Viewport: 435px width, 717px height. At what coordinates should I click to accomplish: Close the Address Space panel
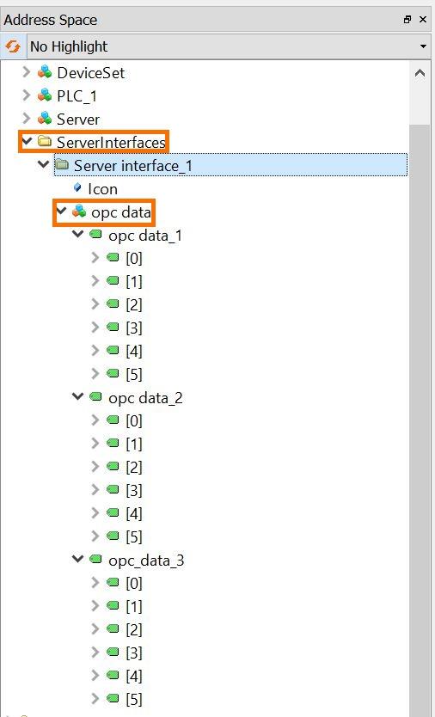[423, 20]
